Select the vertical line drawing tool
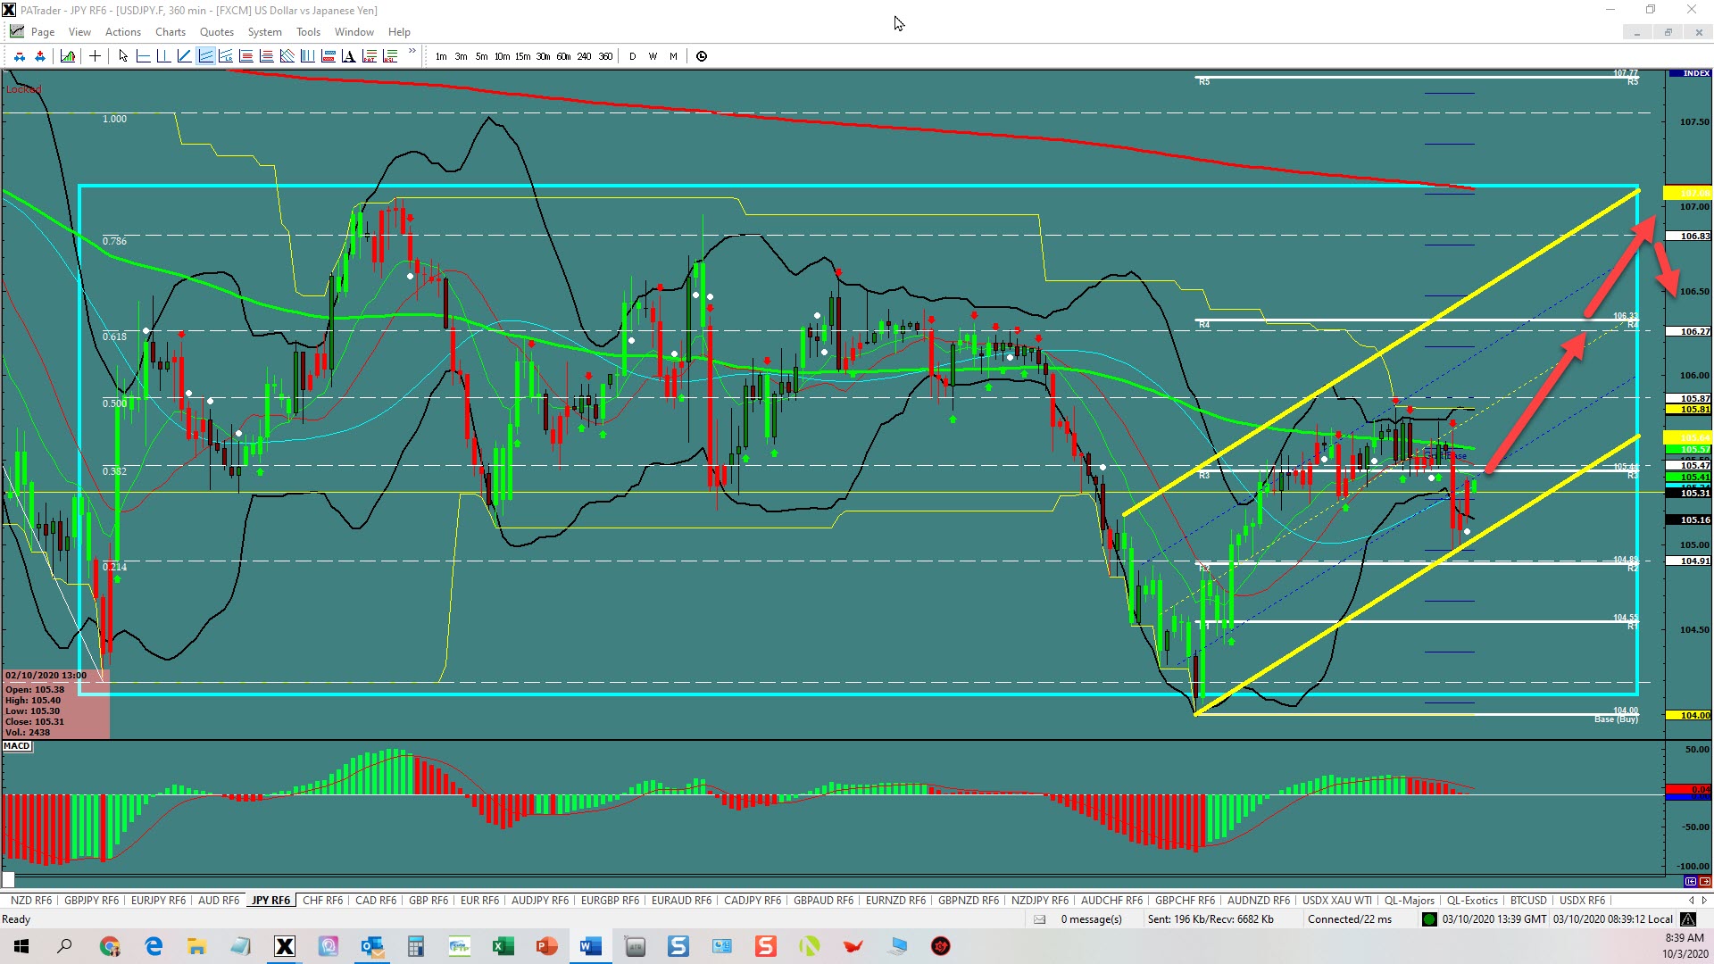Viewport: 1714px width, 964px height. [x=163, y=56]
